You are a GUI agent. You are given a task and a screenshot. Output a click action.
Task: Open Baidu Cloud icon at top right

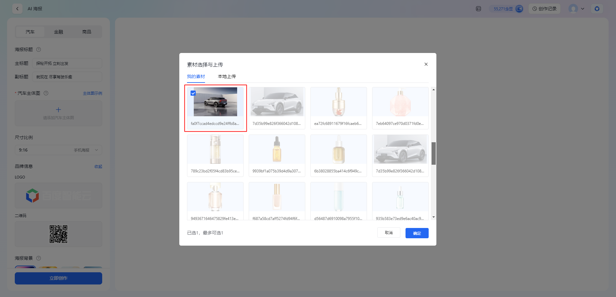coord(597,9)
